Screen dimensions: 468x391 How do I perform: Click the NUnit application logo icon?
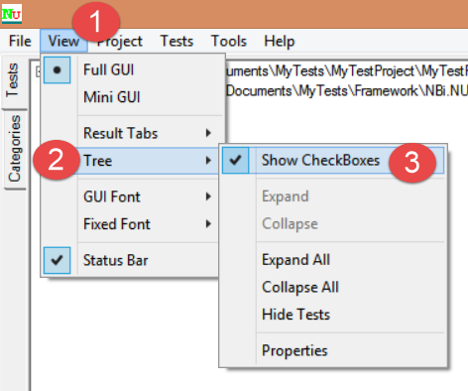pyautogui.click(x=12, y=14)
